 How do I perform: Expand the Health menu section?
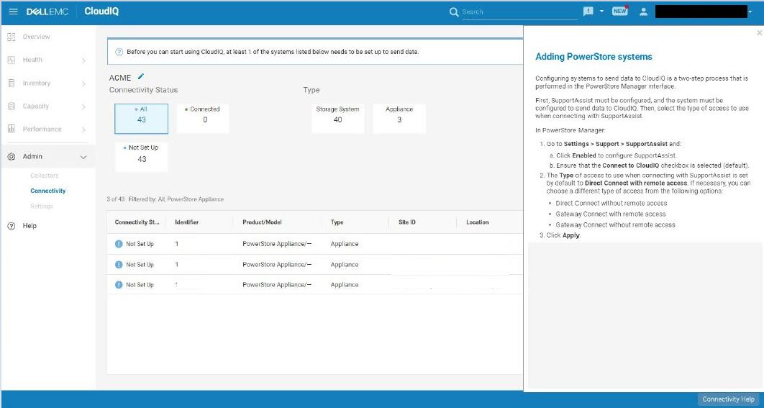pyautogui.click(x=83, y=60)
